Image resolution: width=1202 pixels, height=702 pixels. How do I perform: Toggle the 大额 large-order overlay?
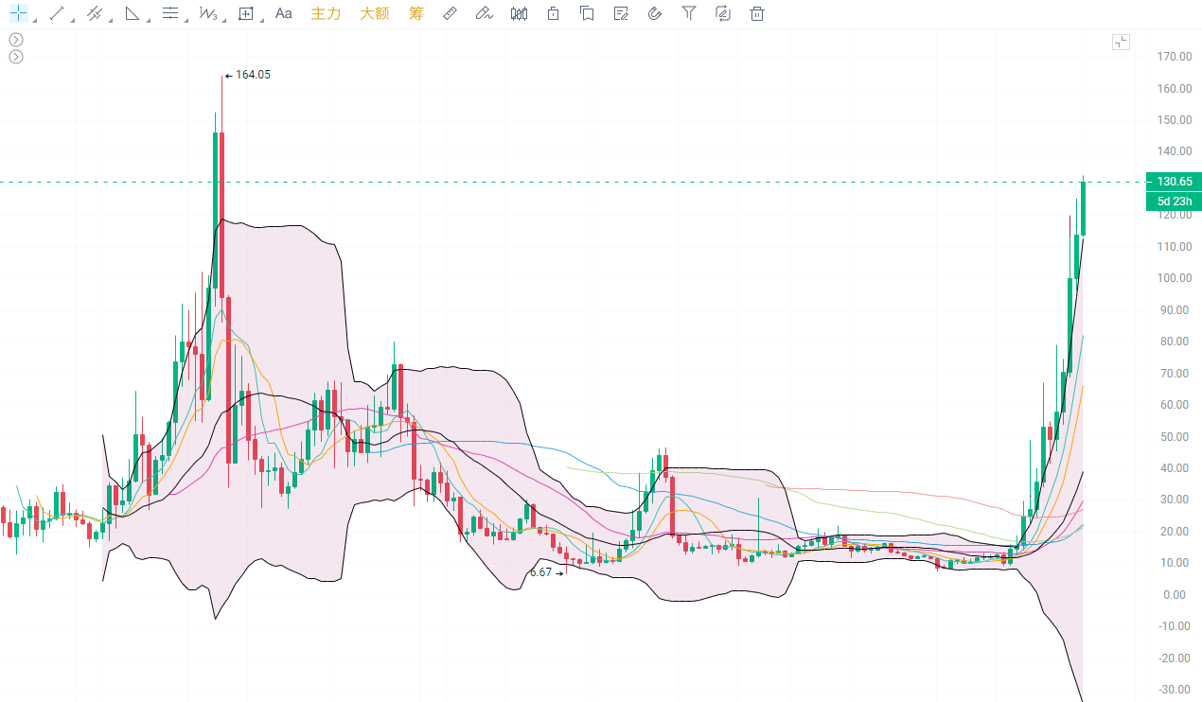tap(375, 13)
